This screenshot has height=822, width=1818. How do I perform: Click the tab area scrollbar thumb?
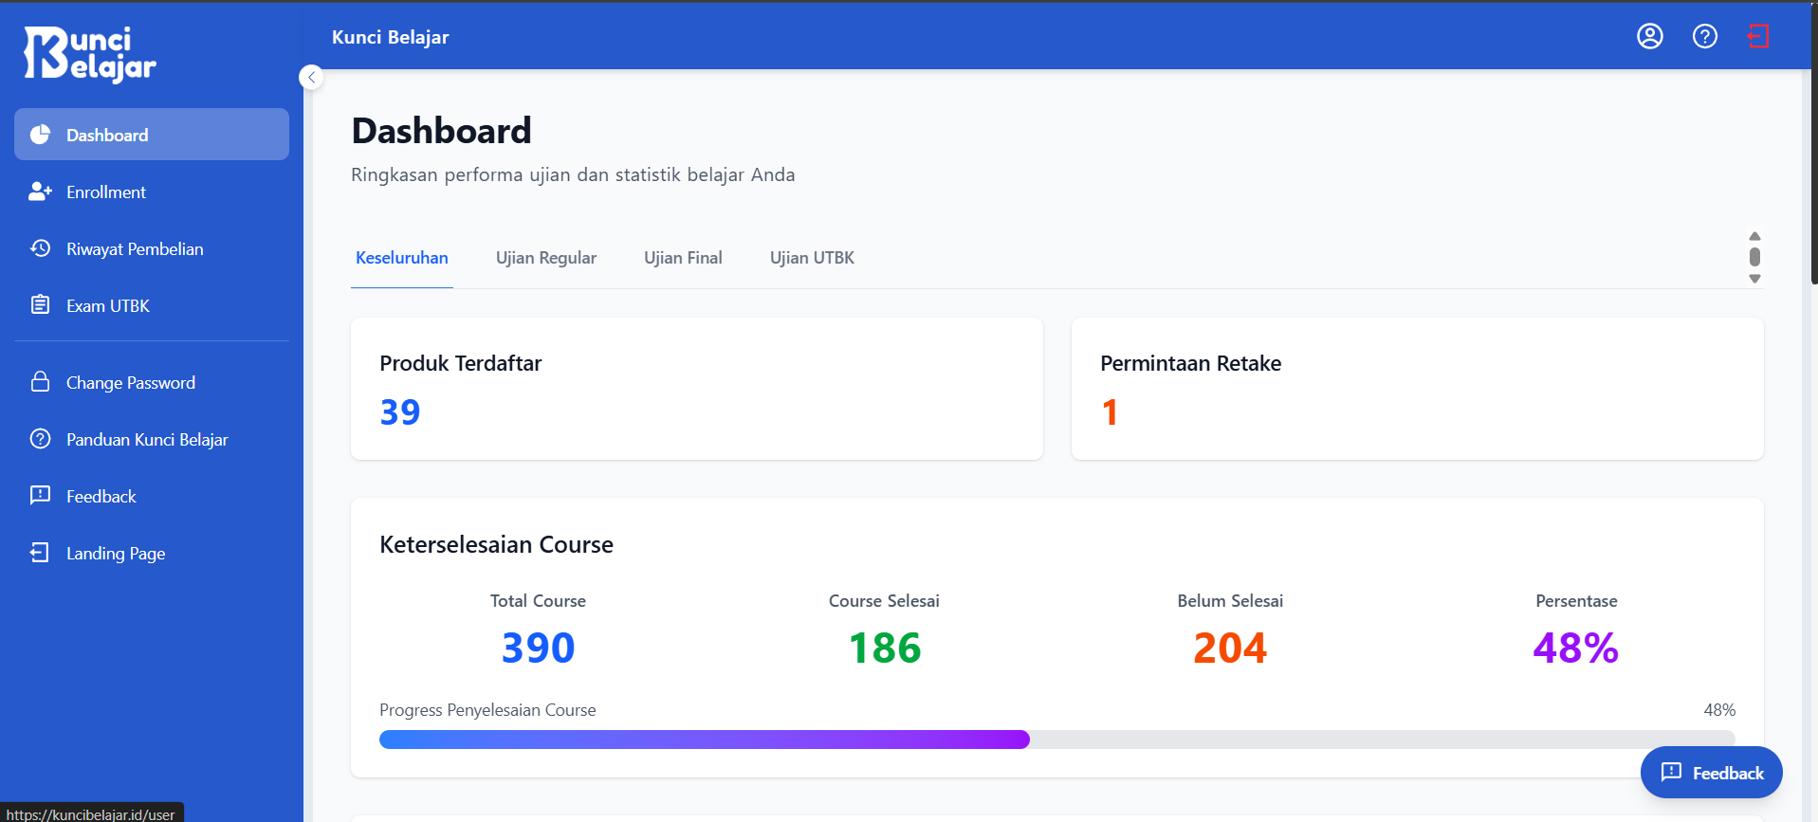(x=1754, y=257)
